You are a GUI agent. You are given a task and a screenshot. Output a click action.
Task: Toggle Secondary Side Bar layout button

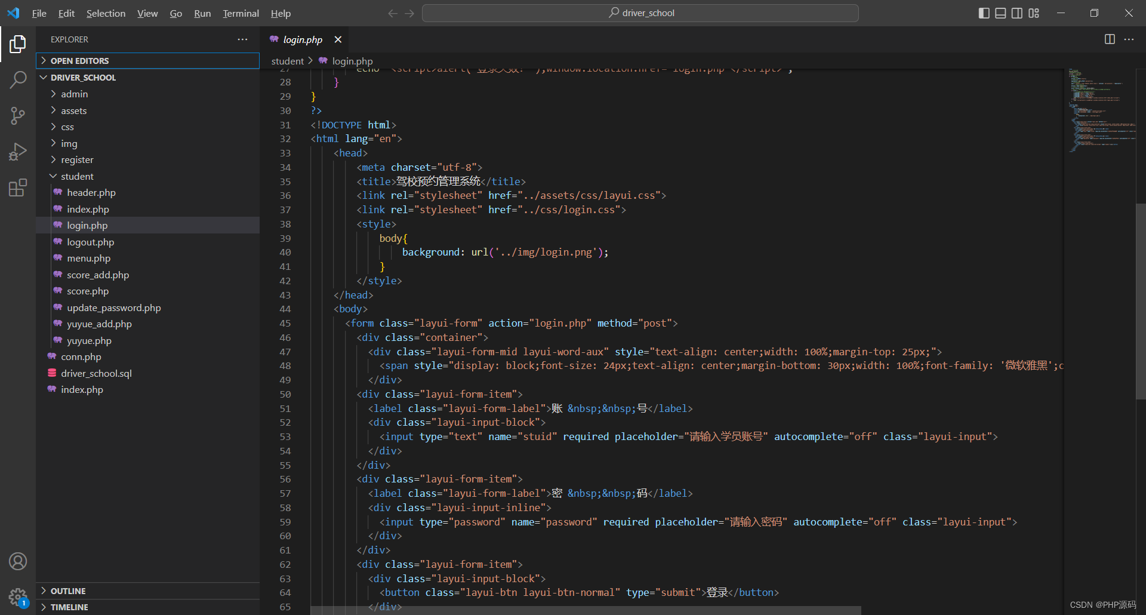[x=1017, y=13]
